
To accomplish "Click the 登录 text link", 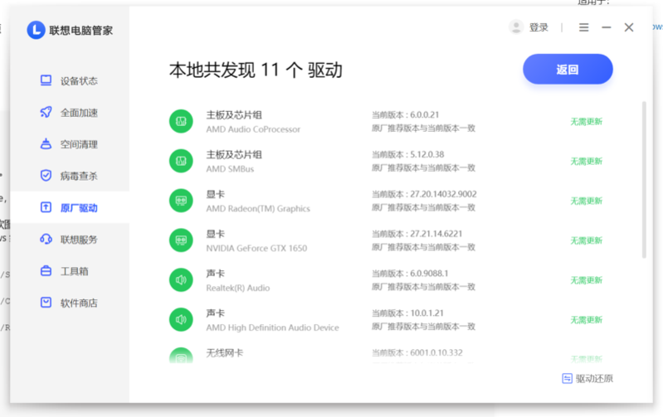I will tap(539, 27).
